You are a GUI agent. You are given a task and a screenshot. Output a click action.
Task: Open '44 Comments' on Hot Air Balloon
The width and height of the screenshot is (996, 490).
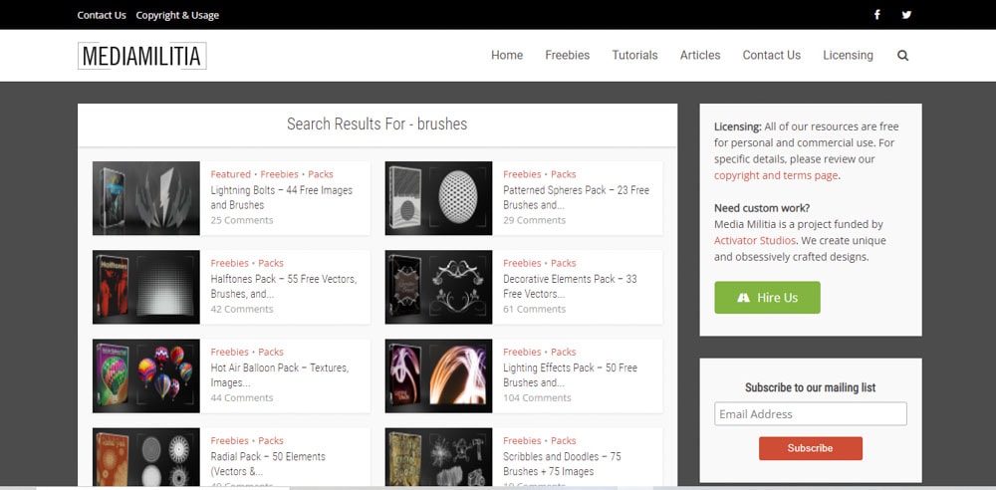[242, 398]
